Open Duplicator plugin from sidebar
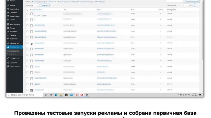 13,62
